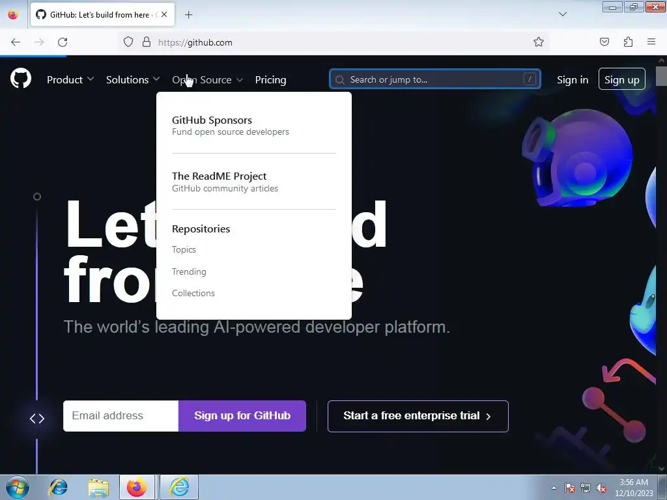Click the page vertical scrollbar thumb
Image resolution: width=667 pixels, height=500 pixels.
click(661, 76)
